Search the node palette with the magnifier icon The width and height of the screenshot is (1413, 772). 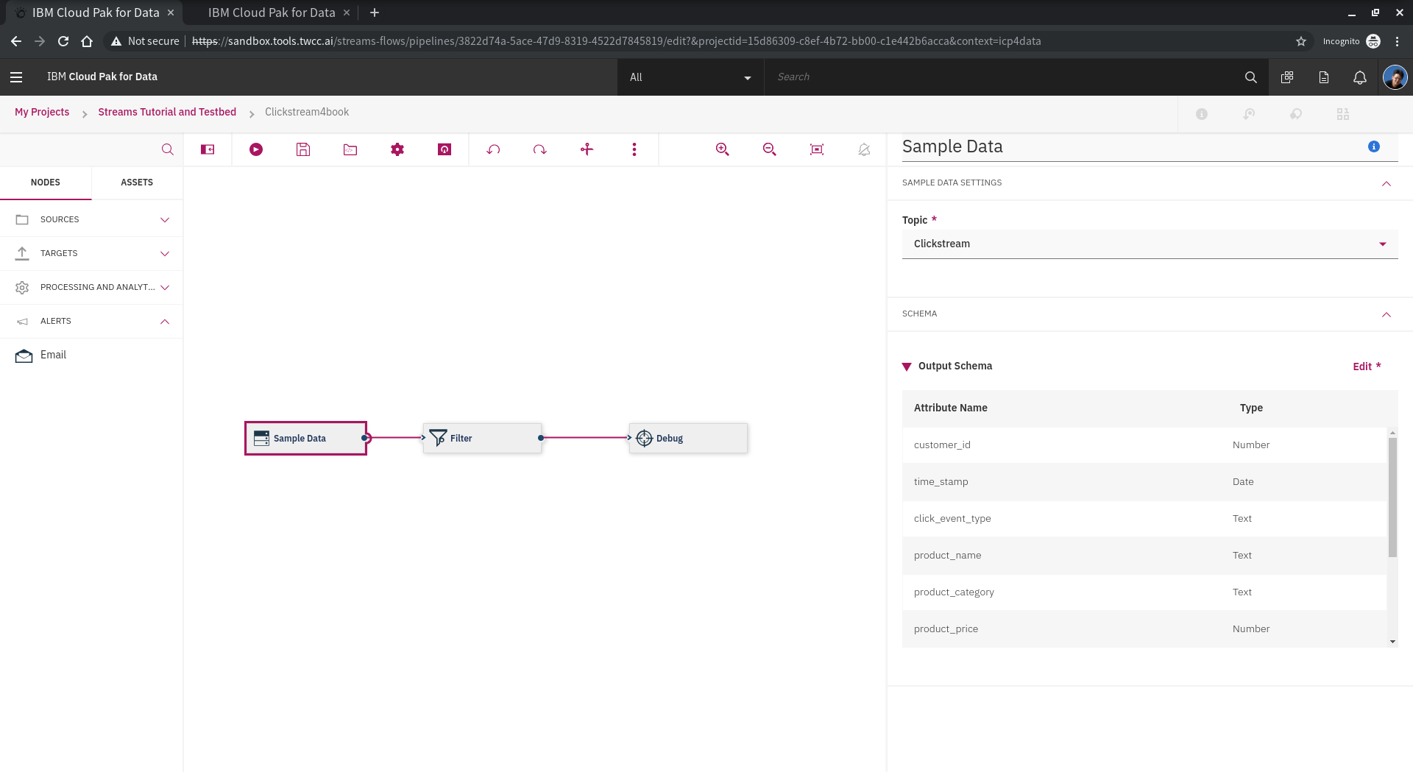coord(168,149)
